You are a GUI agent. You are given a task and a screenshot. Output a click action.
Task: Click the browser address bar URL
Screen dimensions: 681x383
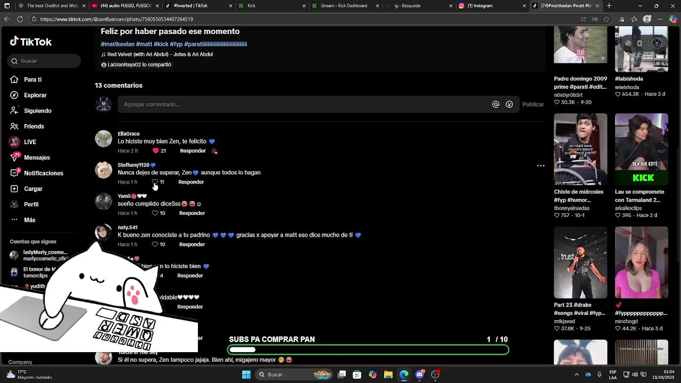click(117, 19)
